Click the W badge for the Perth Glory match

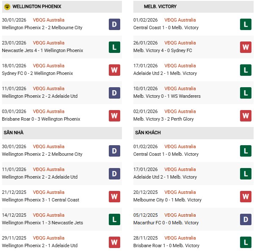coord(246,116)
